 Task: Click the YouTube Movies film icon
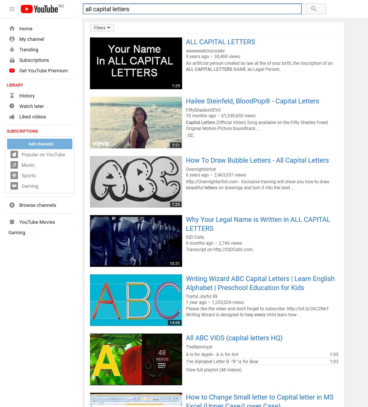click(12, 222)
